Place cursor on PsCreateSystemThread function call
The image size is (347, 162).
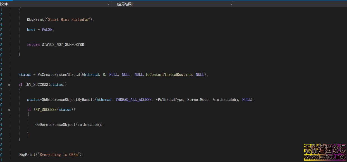coord(59,75)
